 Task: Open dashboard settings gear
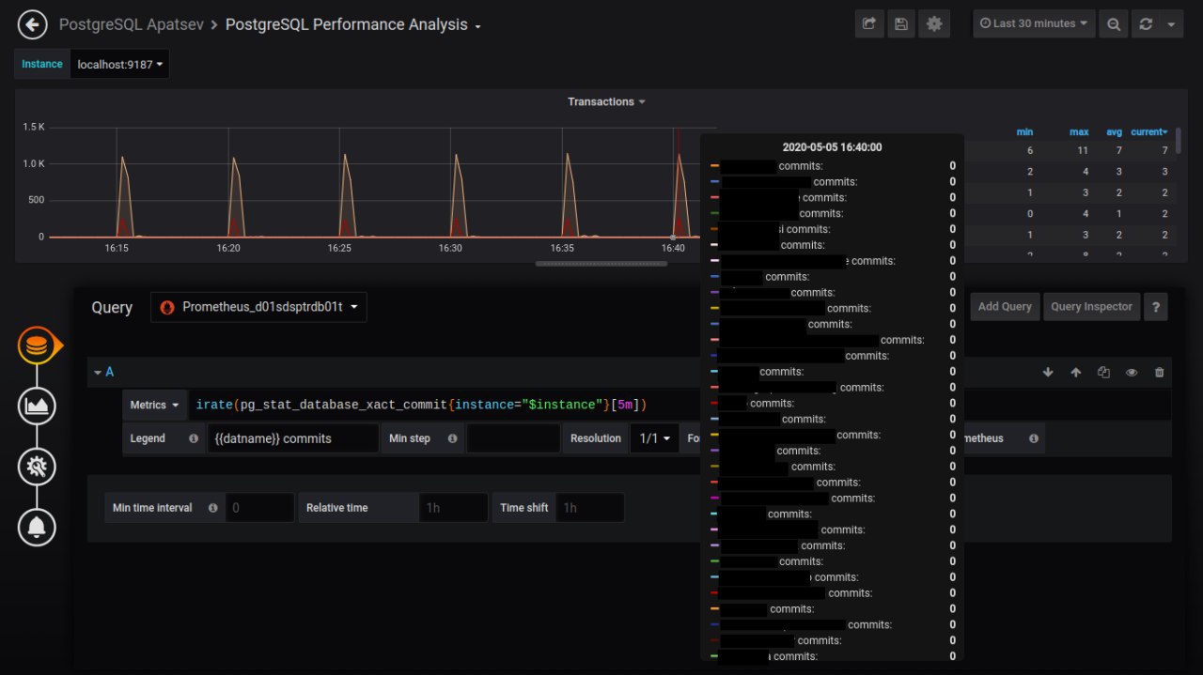(934, 24)
